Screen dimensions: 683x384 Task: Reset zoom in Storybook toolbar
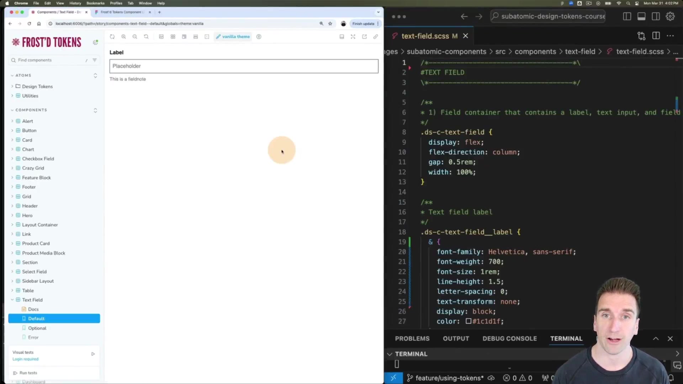(x=146, y=37)
